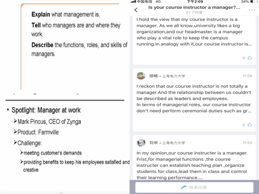The width and height of the screenshot is (259, 194).
Task: Expand the first truncated answer text
Action: (194, 32)
